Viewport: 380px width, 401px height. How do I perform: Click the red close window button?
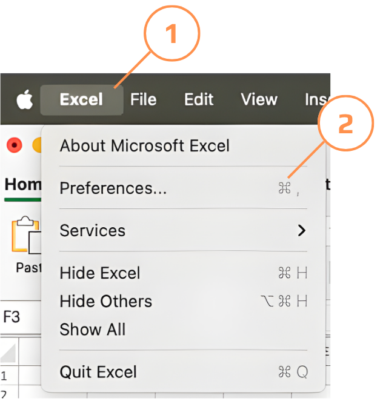pos(14,145)
